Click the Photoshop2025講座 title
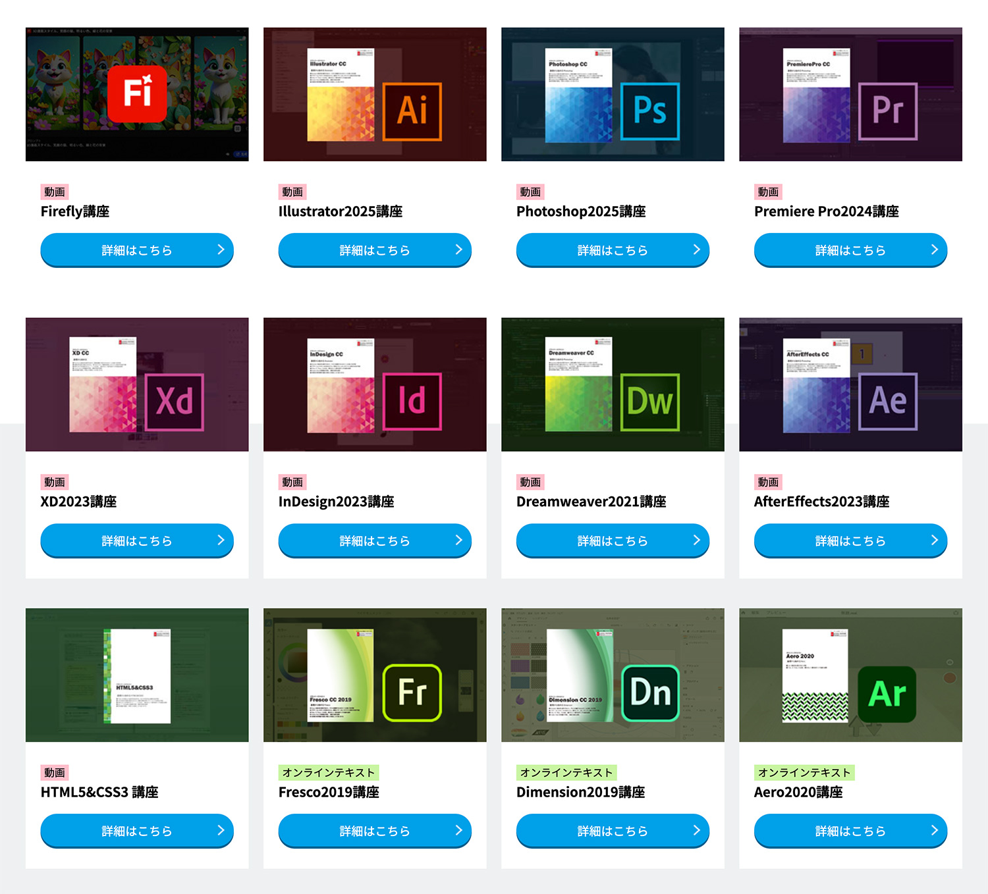Image resolution: width=988 pixels, height=894 pixels. 581,211
